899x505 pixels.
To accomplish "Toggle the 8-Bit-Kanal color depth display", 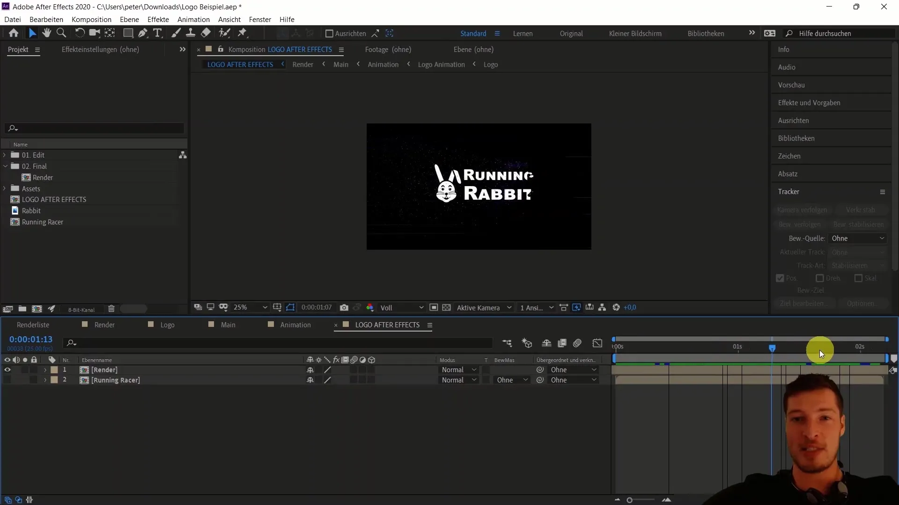I will pyautogui.click(x=81, y=310).
